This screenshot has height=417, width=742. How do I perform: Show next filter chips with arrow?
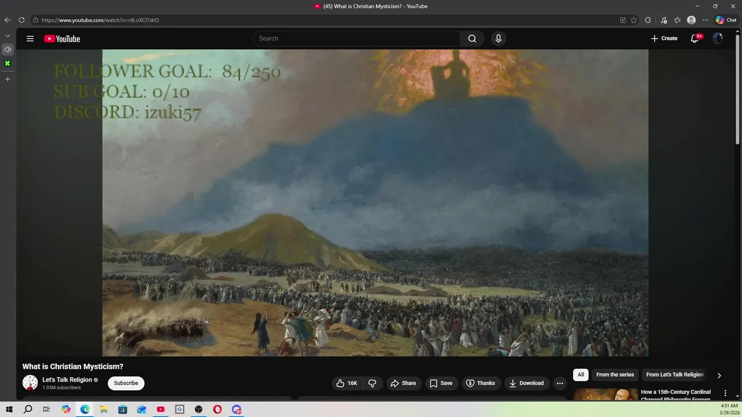click(x=719, y=375)
